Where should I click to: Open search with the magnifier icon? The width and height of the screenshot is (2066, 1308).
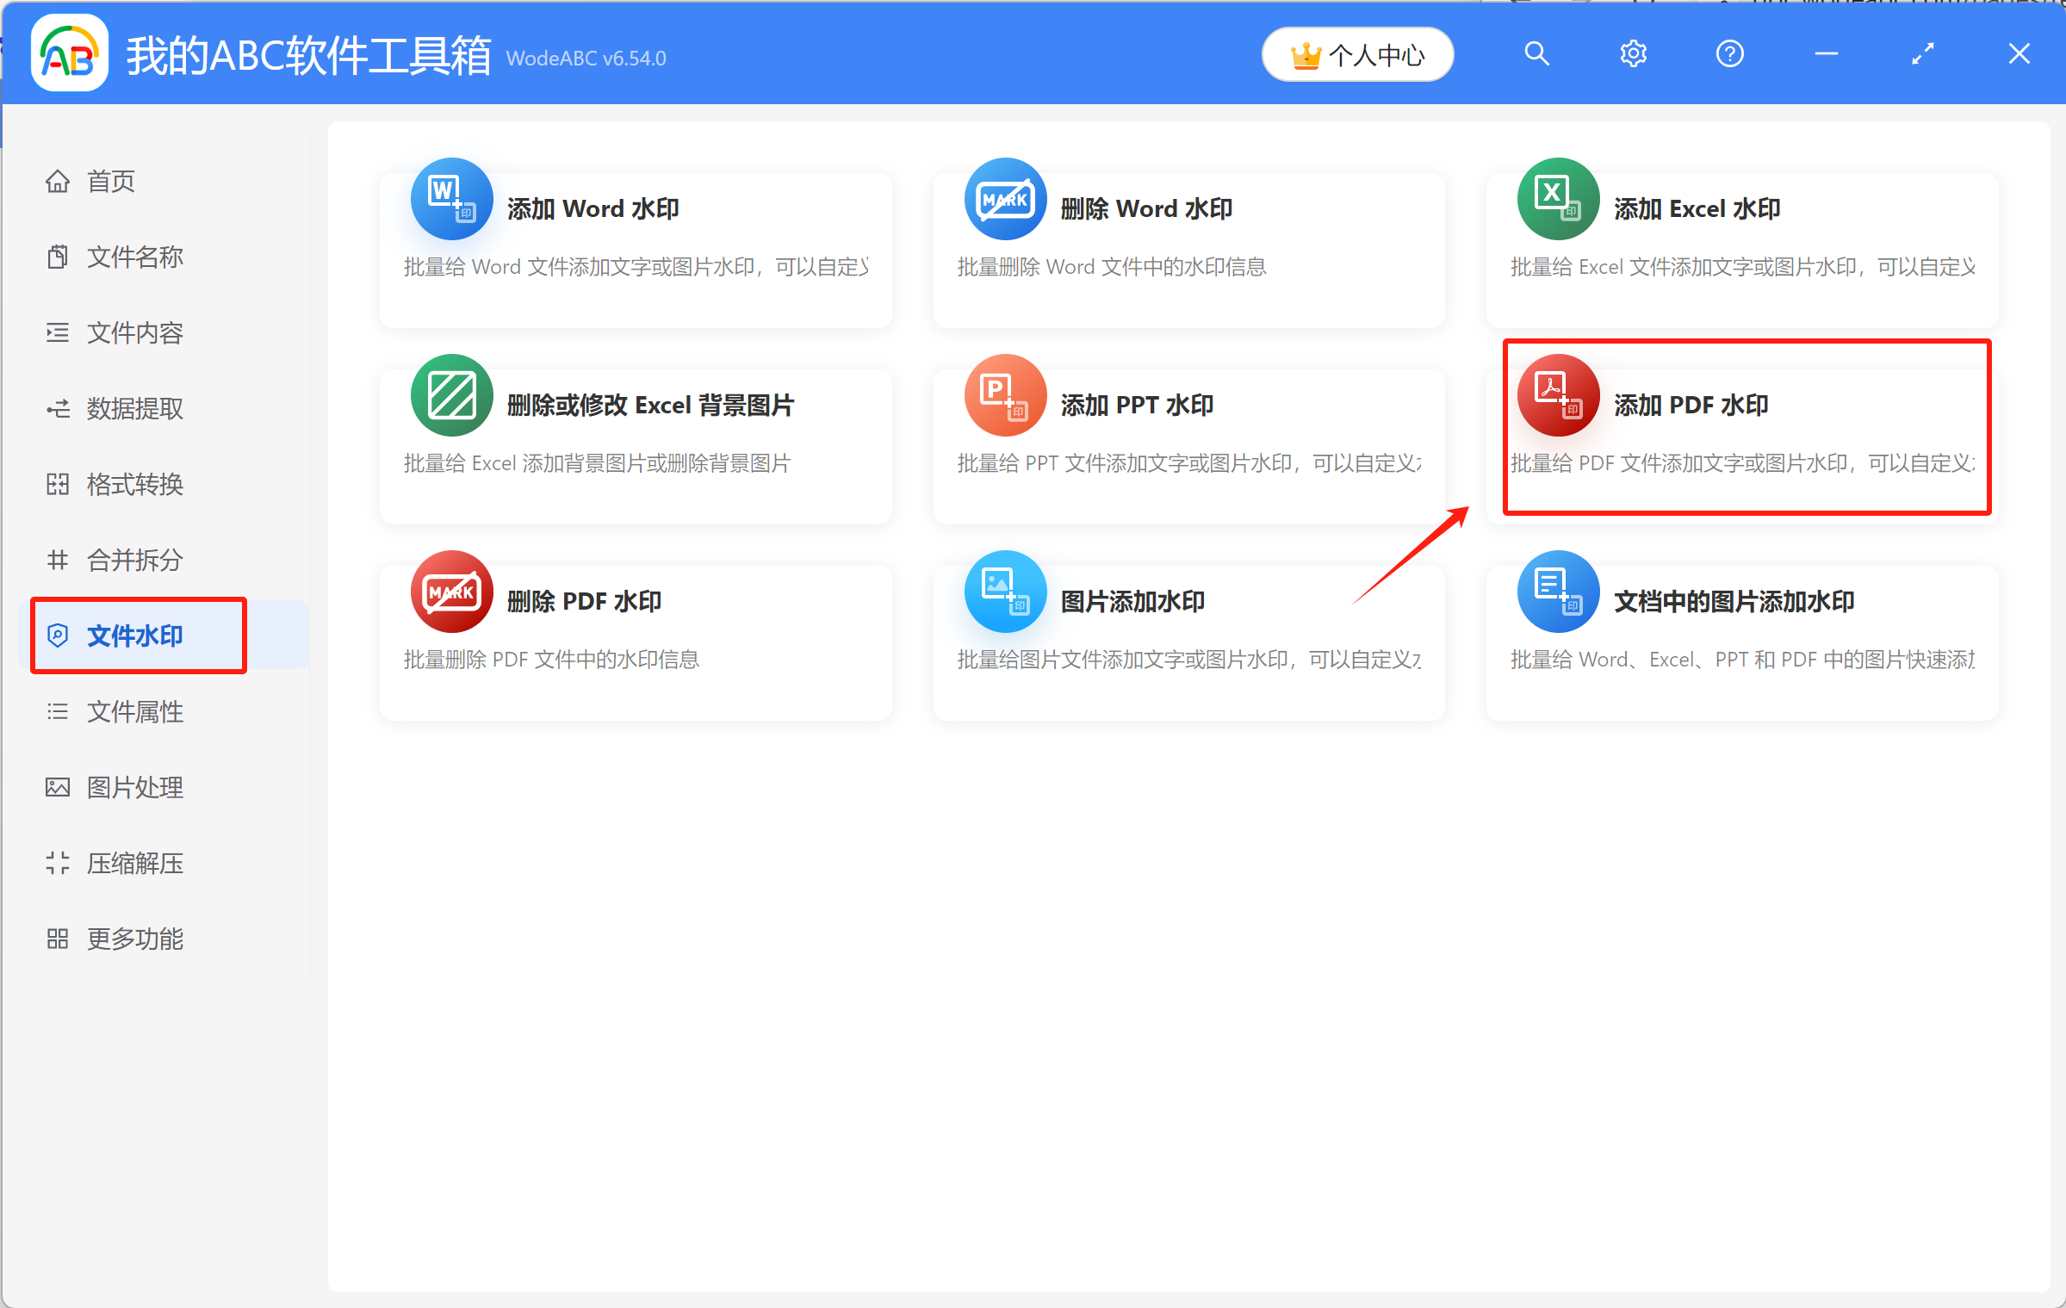[1536, 54]
